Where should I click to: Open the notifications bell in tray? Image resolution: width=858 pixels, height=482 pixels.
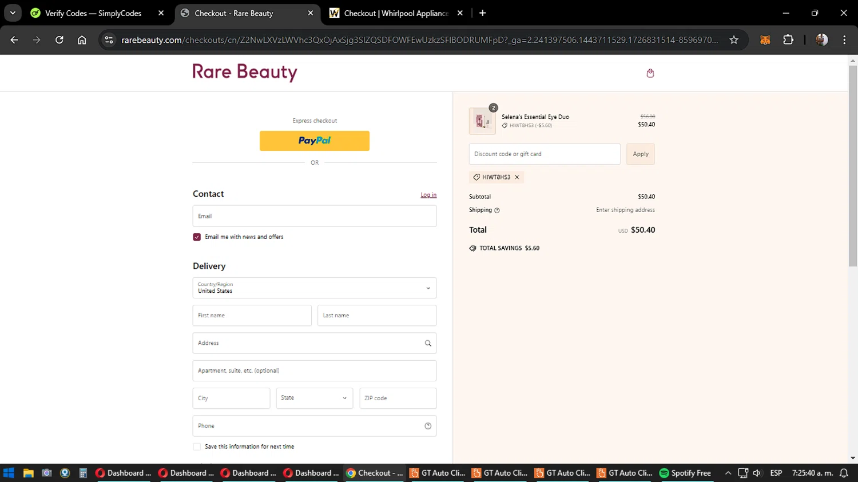point(844,473)
